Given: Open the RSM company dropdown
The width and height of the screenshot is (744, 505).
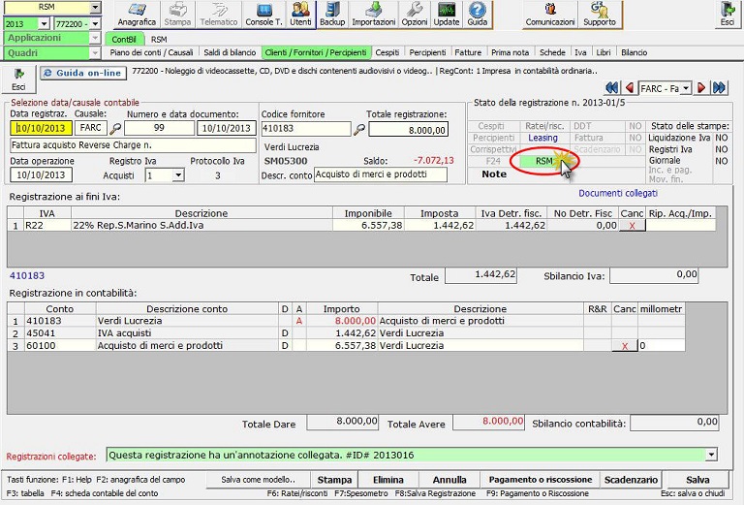Looking at the screenshot, I should click(x=95, y=7).
